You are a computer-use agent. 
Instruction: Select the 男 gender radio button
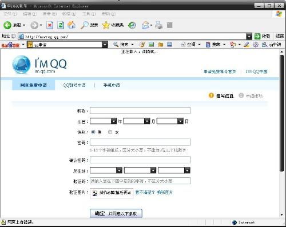[93, 132]
